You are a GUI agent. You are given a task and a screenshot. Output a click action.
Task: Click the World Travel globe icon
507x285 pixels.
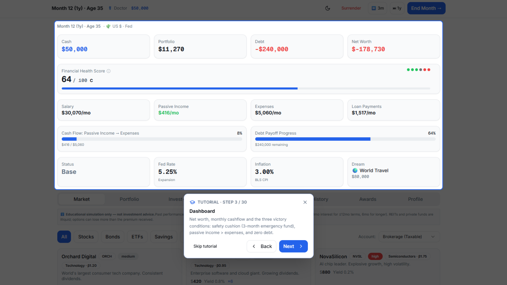(x=355, y=170)
